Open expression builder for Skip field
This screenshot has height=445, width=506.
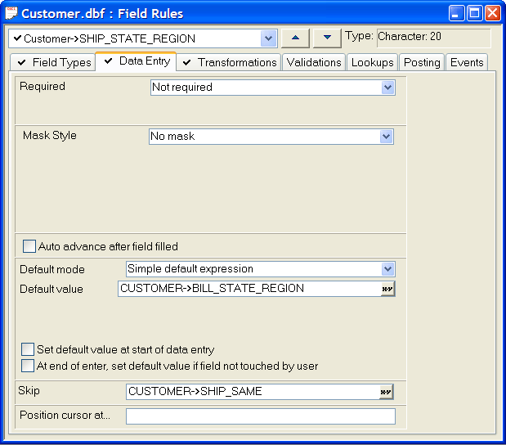[386, 392]
